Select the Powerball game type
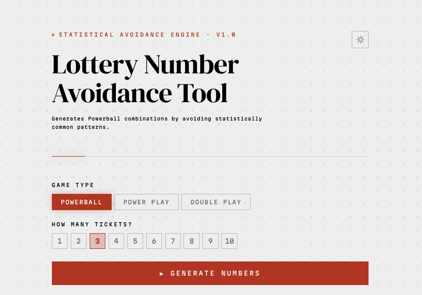 coord(82,202)
